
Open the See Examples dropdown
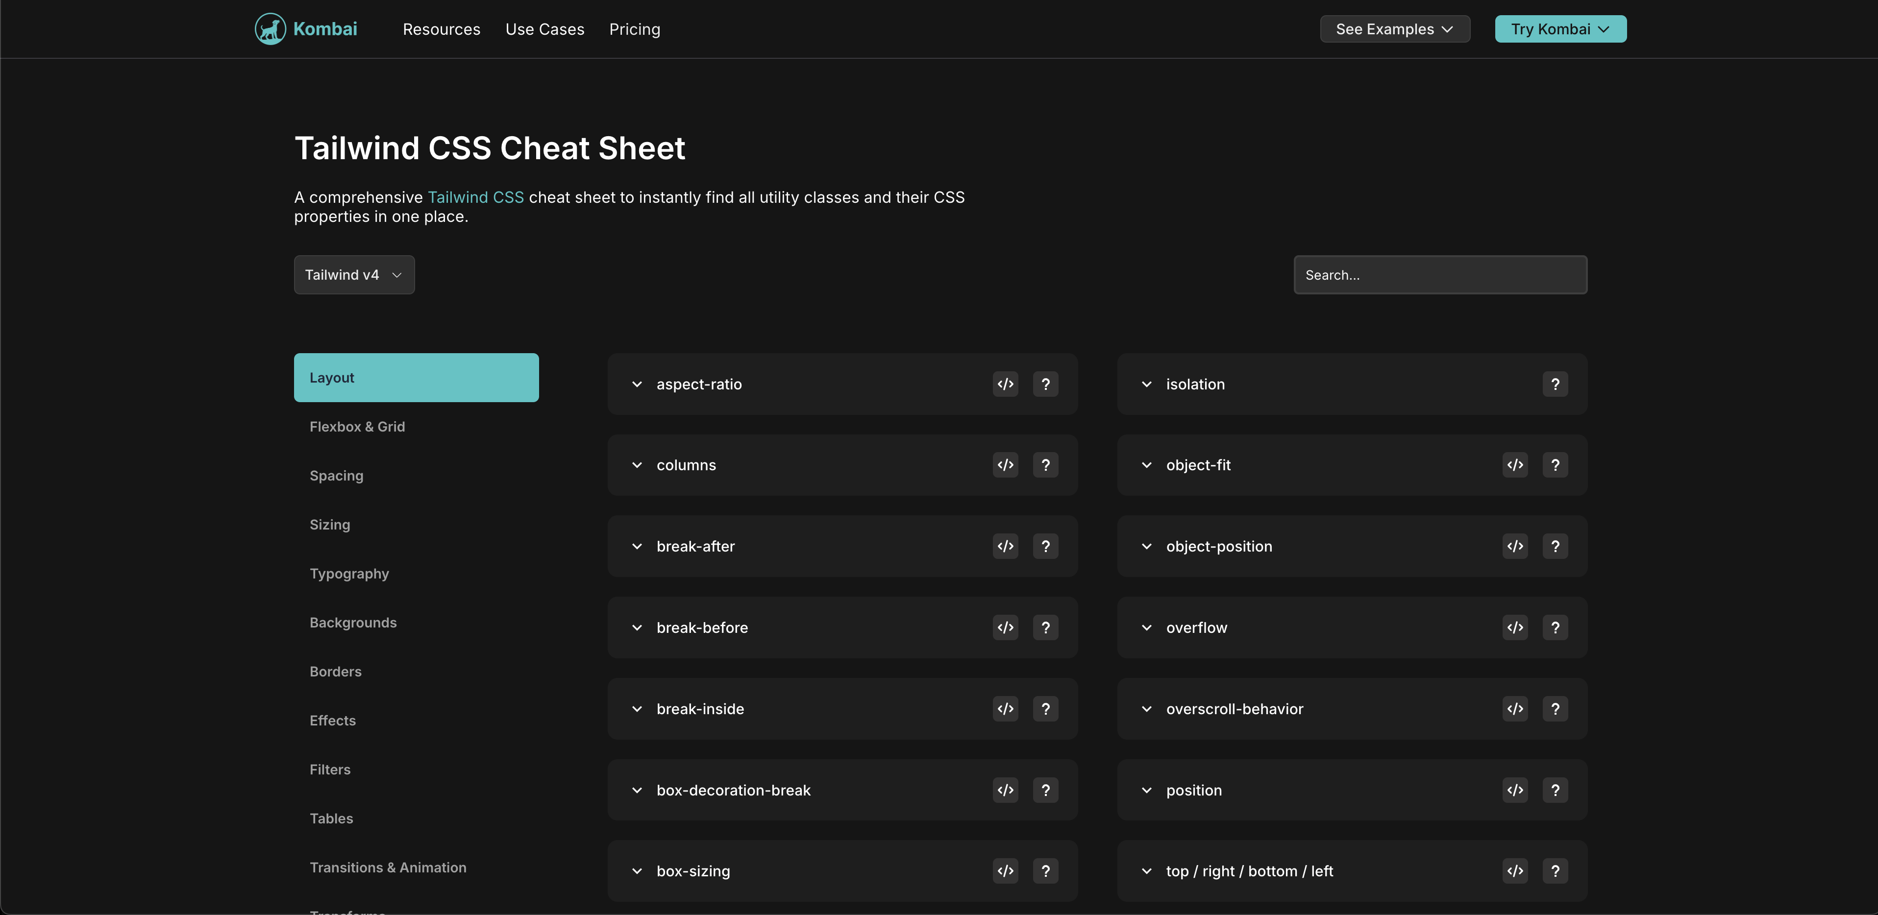1395,29
